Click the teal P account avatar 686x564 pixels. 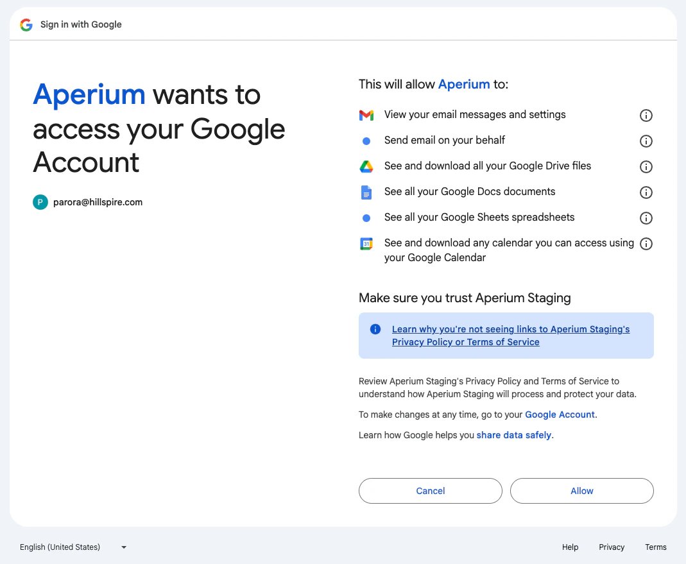[x=40, y=202]
